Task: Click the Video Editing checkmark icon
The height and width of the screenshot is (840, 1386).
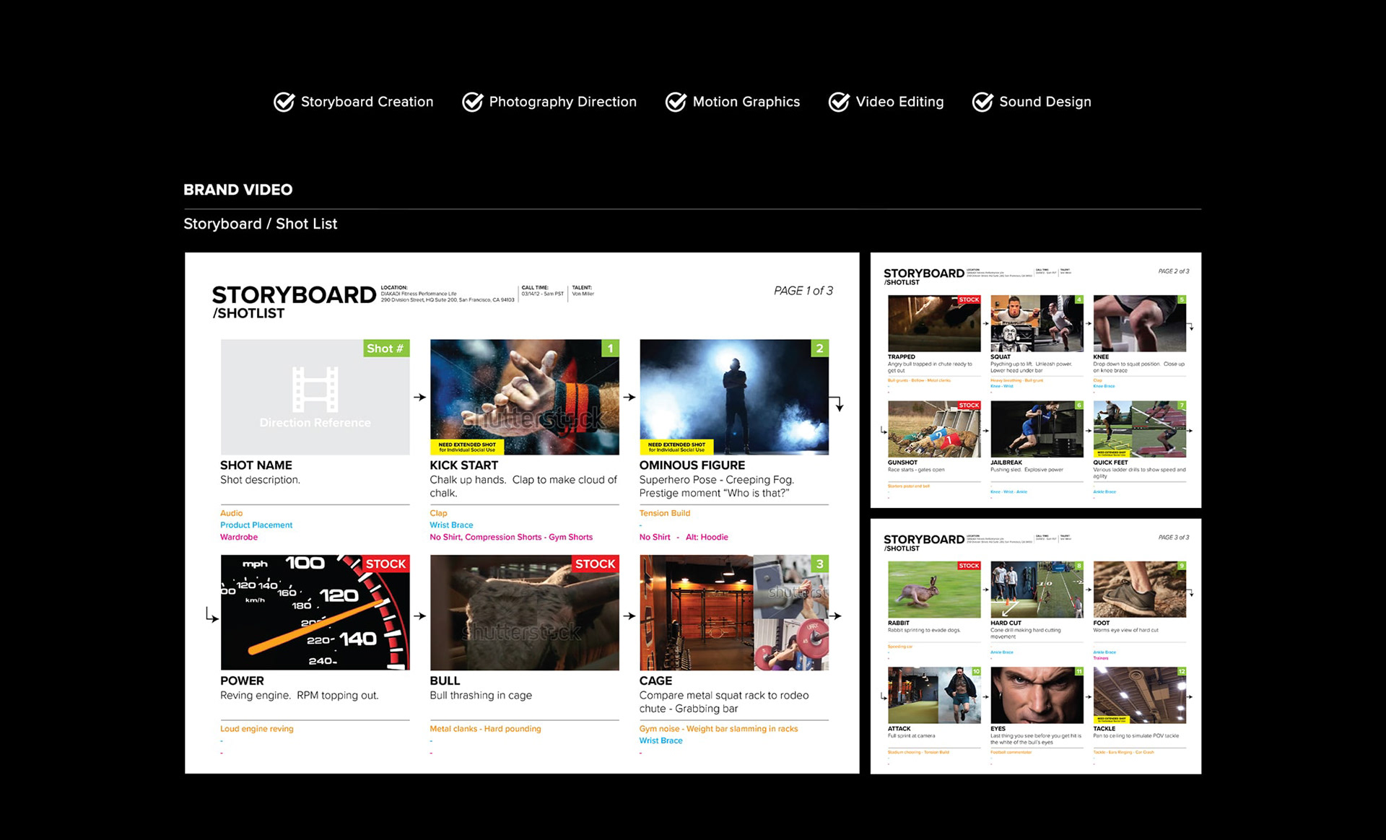Action: (x=839, y=102)
